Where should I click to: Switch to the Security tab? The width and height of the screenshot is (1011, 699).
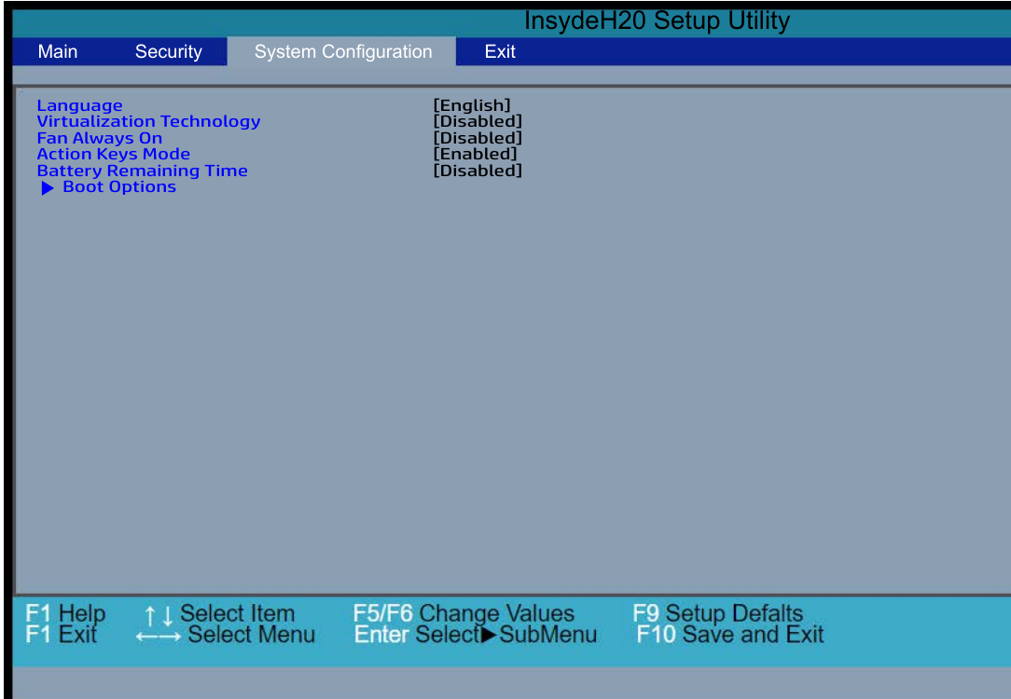tap(168, 51)
